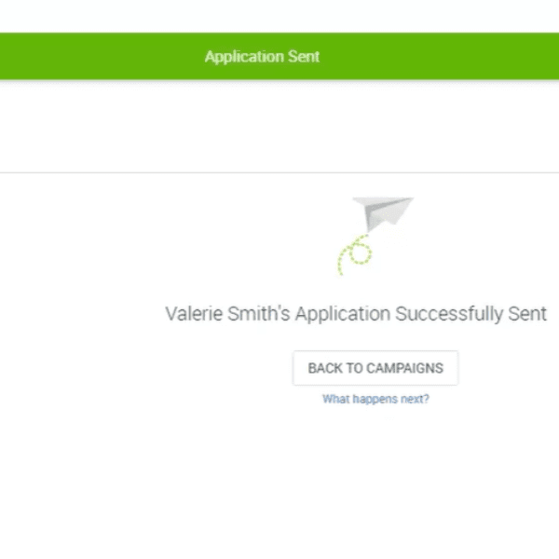Click the 'Application Sent' banner title
Viewport: 559px width, 559px height.
262,57
